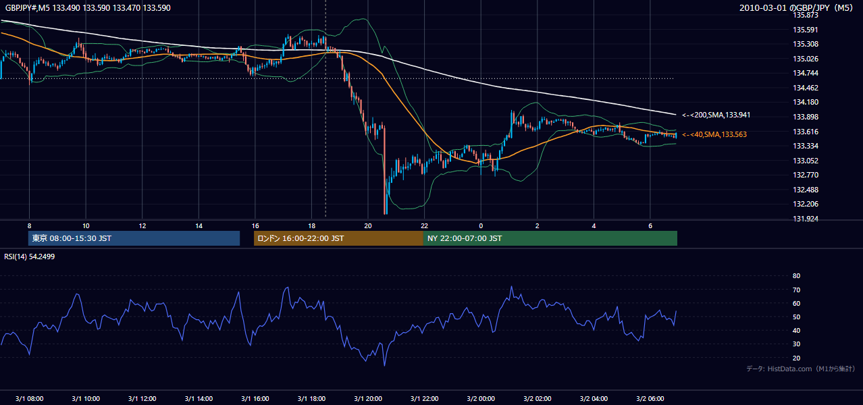Click price axis value 131.924
This screenshot has height=405, width=863.
pyautogui.click(x=805, y=219)
